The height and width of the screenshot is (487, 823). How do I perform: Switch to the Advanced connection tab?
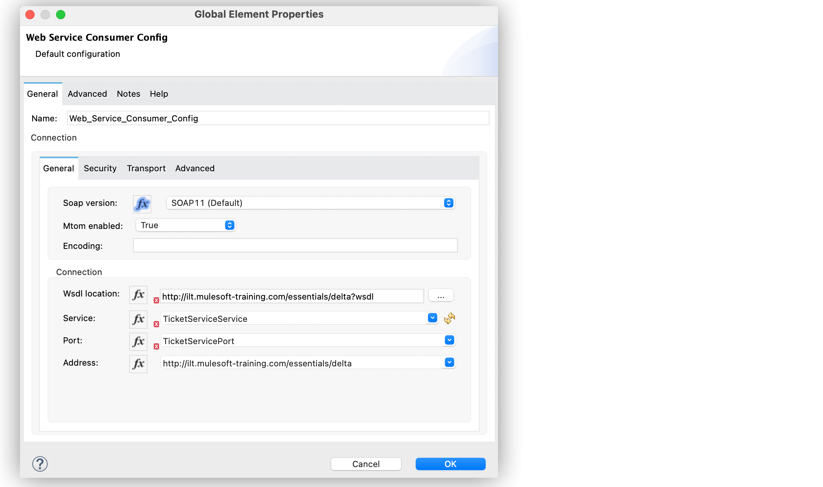coord(194,168)
